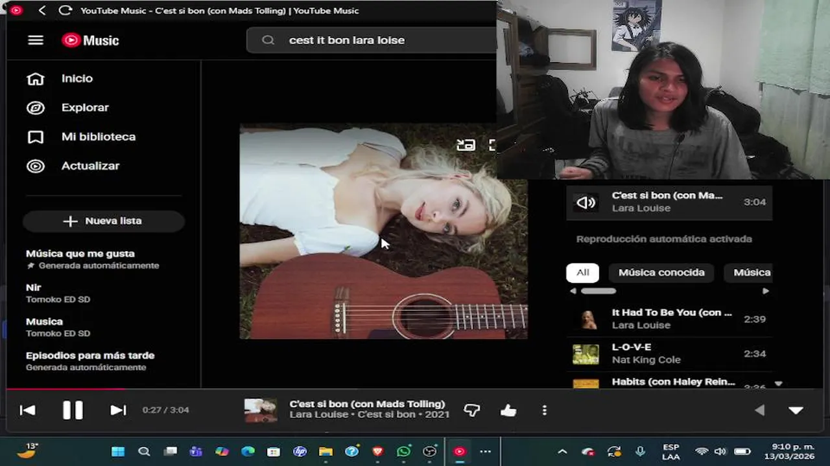Screen dimensions: 830x466
Task: Open the weather widget showing 13°
Action: click(x=27, y=450)
